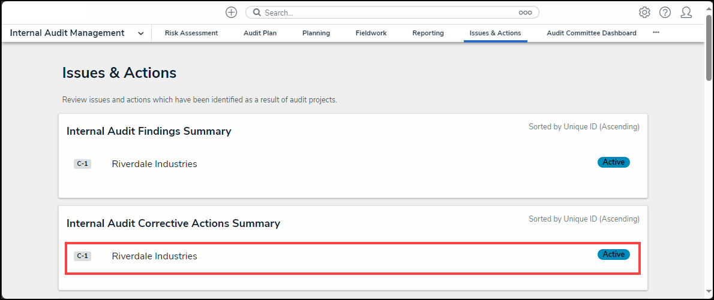Open the Audit Plan tab

coord(260,34)
